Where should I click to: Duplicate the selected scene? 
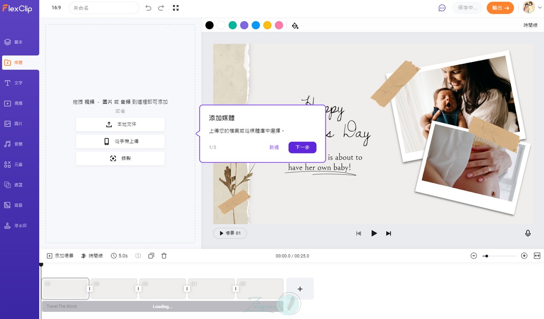[x=151, y=256]
